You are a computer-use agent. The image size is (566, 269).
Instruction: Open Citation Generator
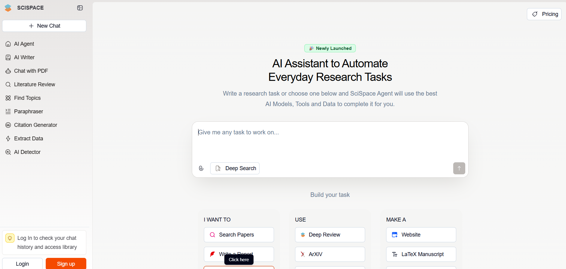coord(31,125)
